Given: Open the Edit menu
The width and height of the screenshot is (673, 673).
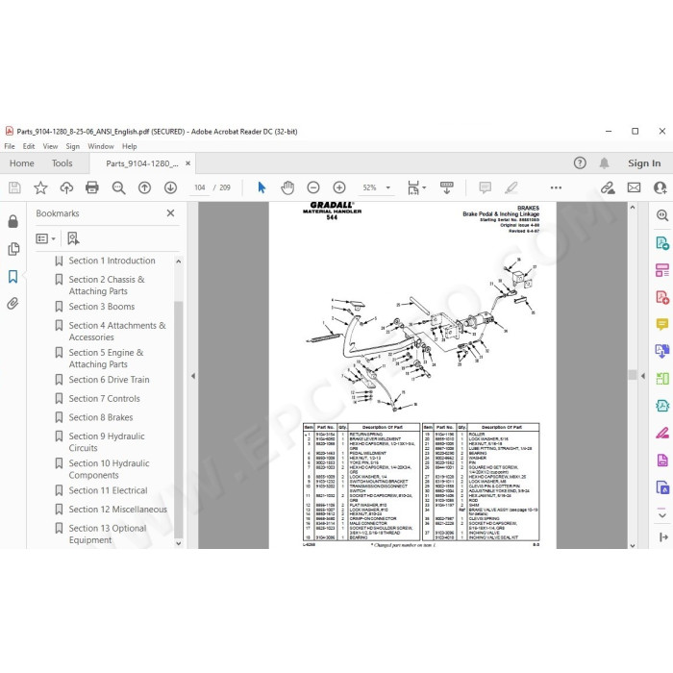Looking at the screenshot, I should 29,146.
